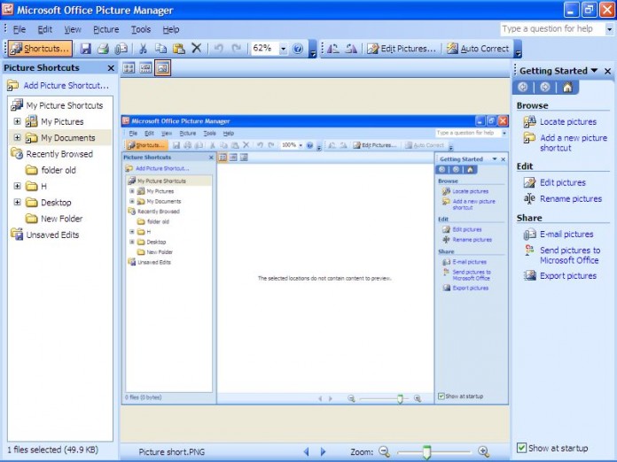This screenshot has width=617, height=462.
Task: Click the Redo arrow icon
Action: point(236,49)
